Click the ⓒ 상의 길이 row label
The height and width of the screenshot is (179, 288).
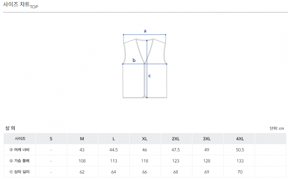(x=20, y=172)
